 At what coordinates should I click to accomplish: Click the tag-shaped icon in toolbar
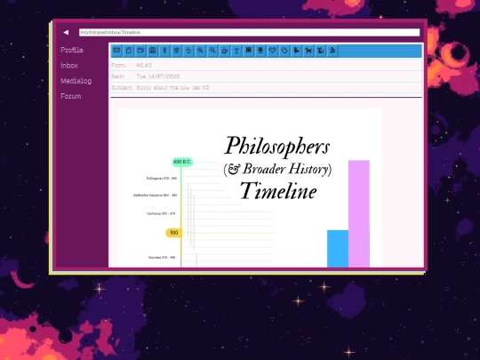[x=284, y=51]
